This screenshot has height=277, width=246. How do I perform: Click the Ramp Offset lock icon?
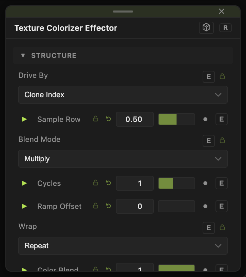(96, 206)
